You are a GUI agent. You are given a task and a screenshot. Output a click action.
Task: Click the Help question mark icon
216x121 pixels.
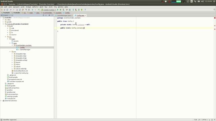tap(85, 10)
